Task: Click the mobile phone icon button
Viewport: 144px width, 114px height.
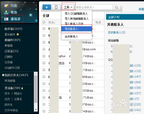Action: [x=56, y=7]
